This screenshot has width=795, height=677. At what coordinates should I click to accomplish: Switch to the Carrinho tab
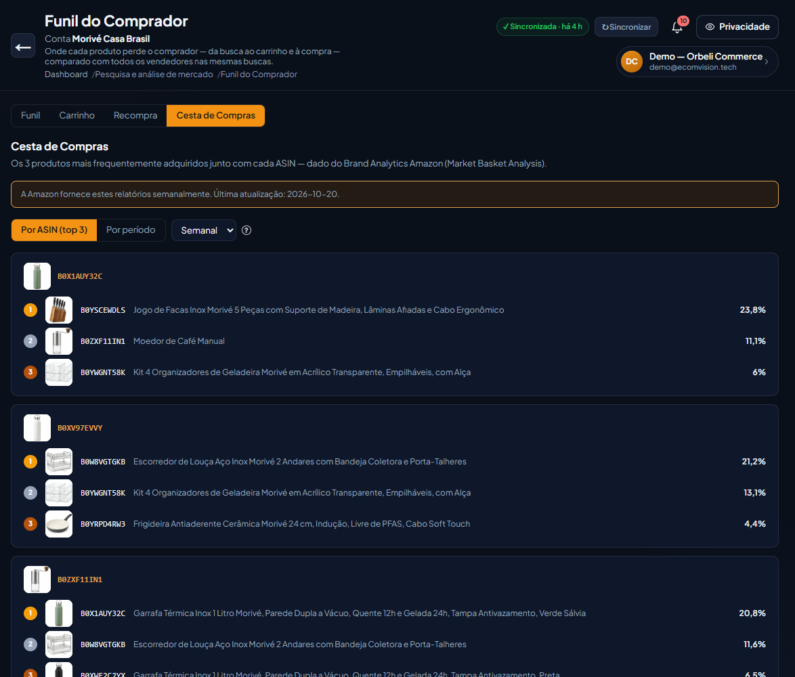(x=77, y=116)
